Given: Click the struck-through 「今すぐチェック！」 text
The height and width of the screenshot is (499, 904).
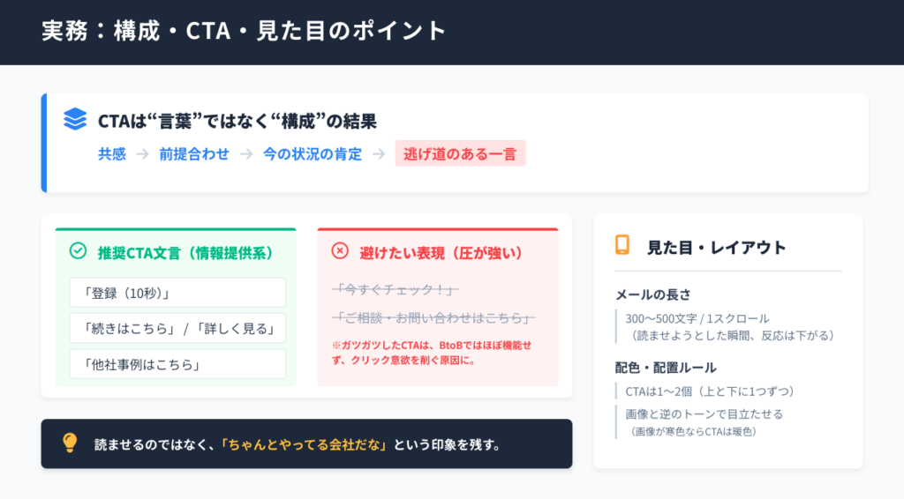Looking at the screenshot, I should tap(395, 290).
